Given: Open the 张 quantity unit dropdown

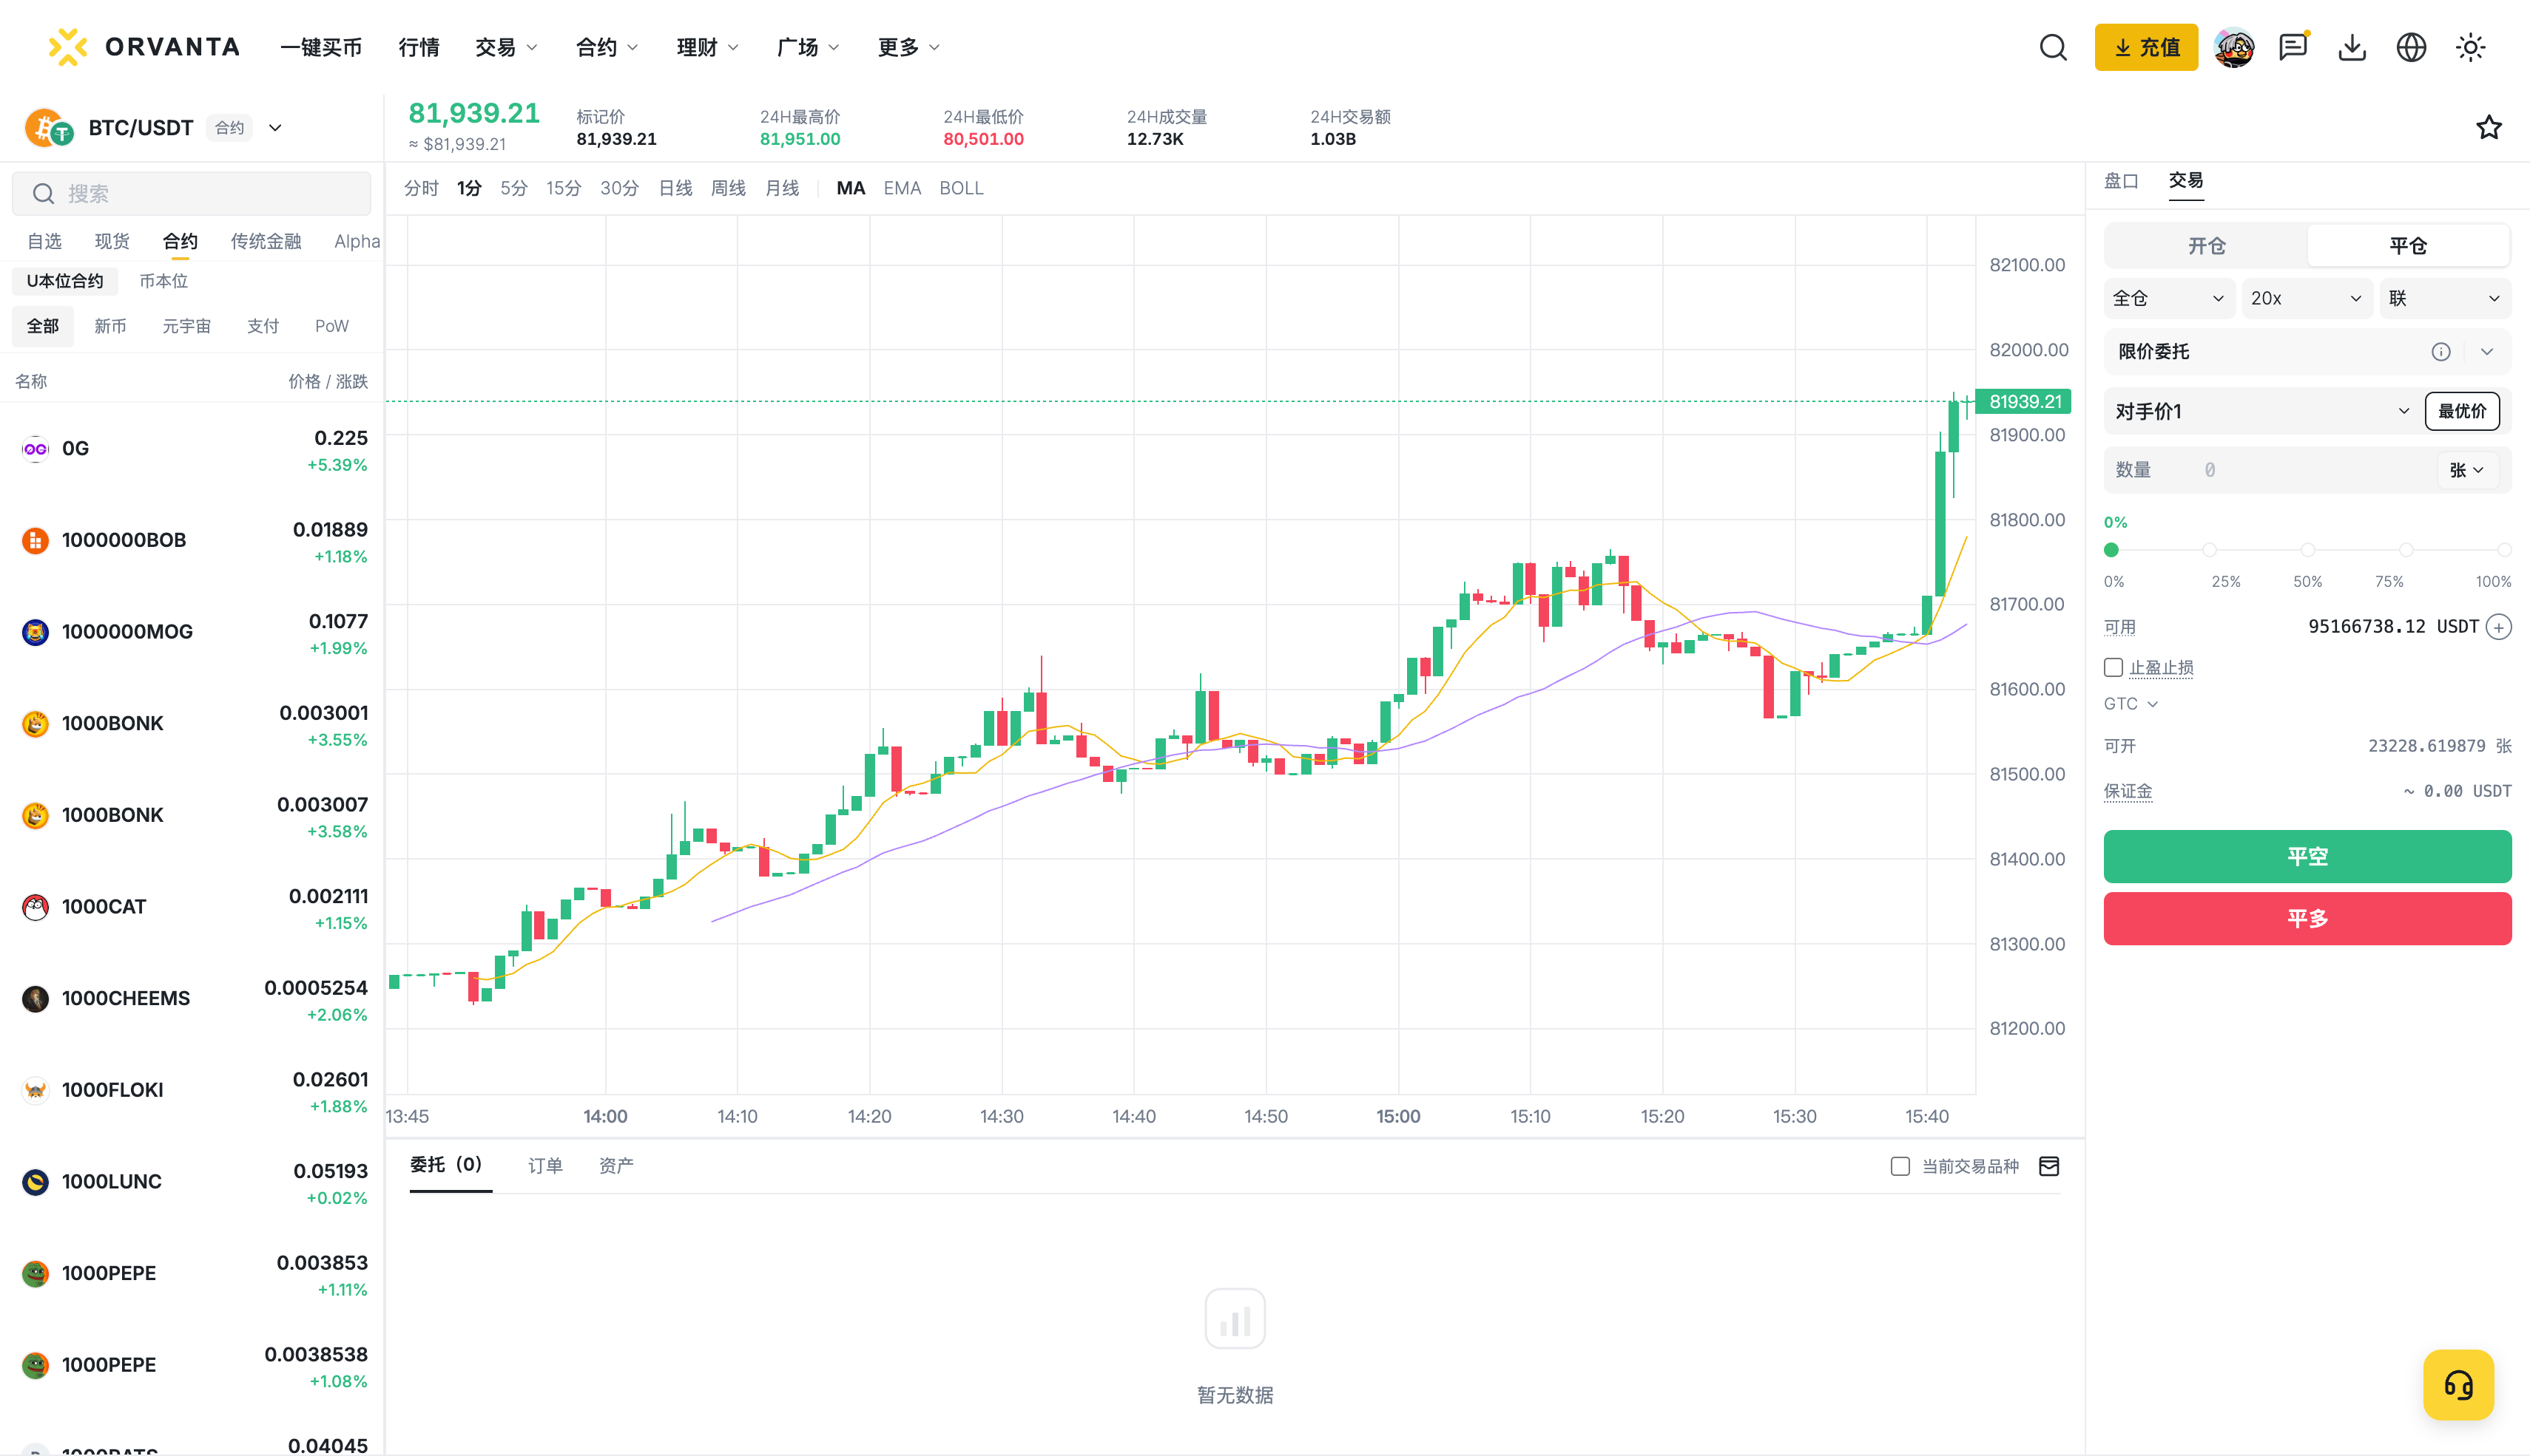Looking at the screenshot, I should 2467,470.
